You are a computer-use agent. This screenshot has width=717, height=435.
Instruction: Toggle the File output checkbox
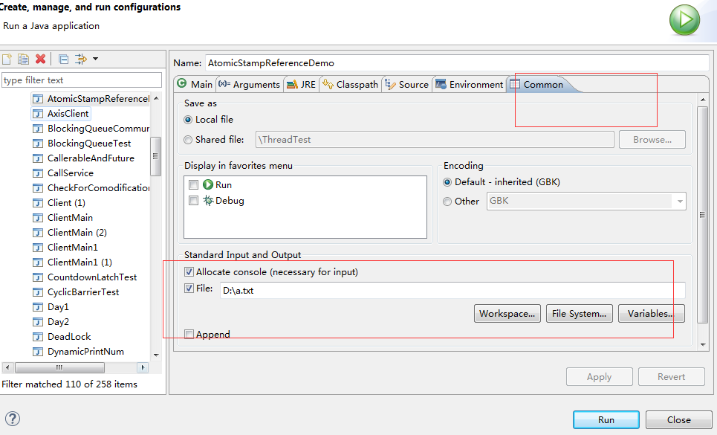pyautogui.click(x=189, y=289)
